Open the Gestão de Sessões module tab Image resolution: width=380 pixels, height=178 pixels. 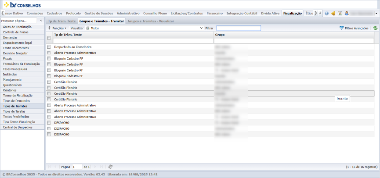[x=98, y=13]
